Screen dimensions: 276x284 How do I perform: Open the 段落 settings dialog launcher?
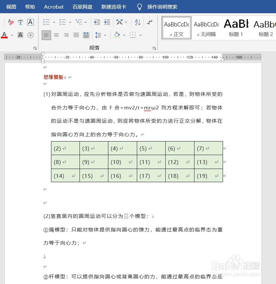point(154,48)
